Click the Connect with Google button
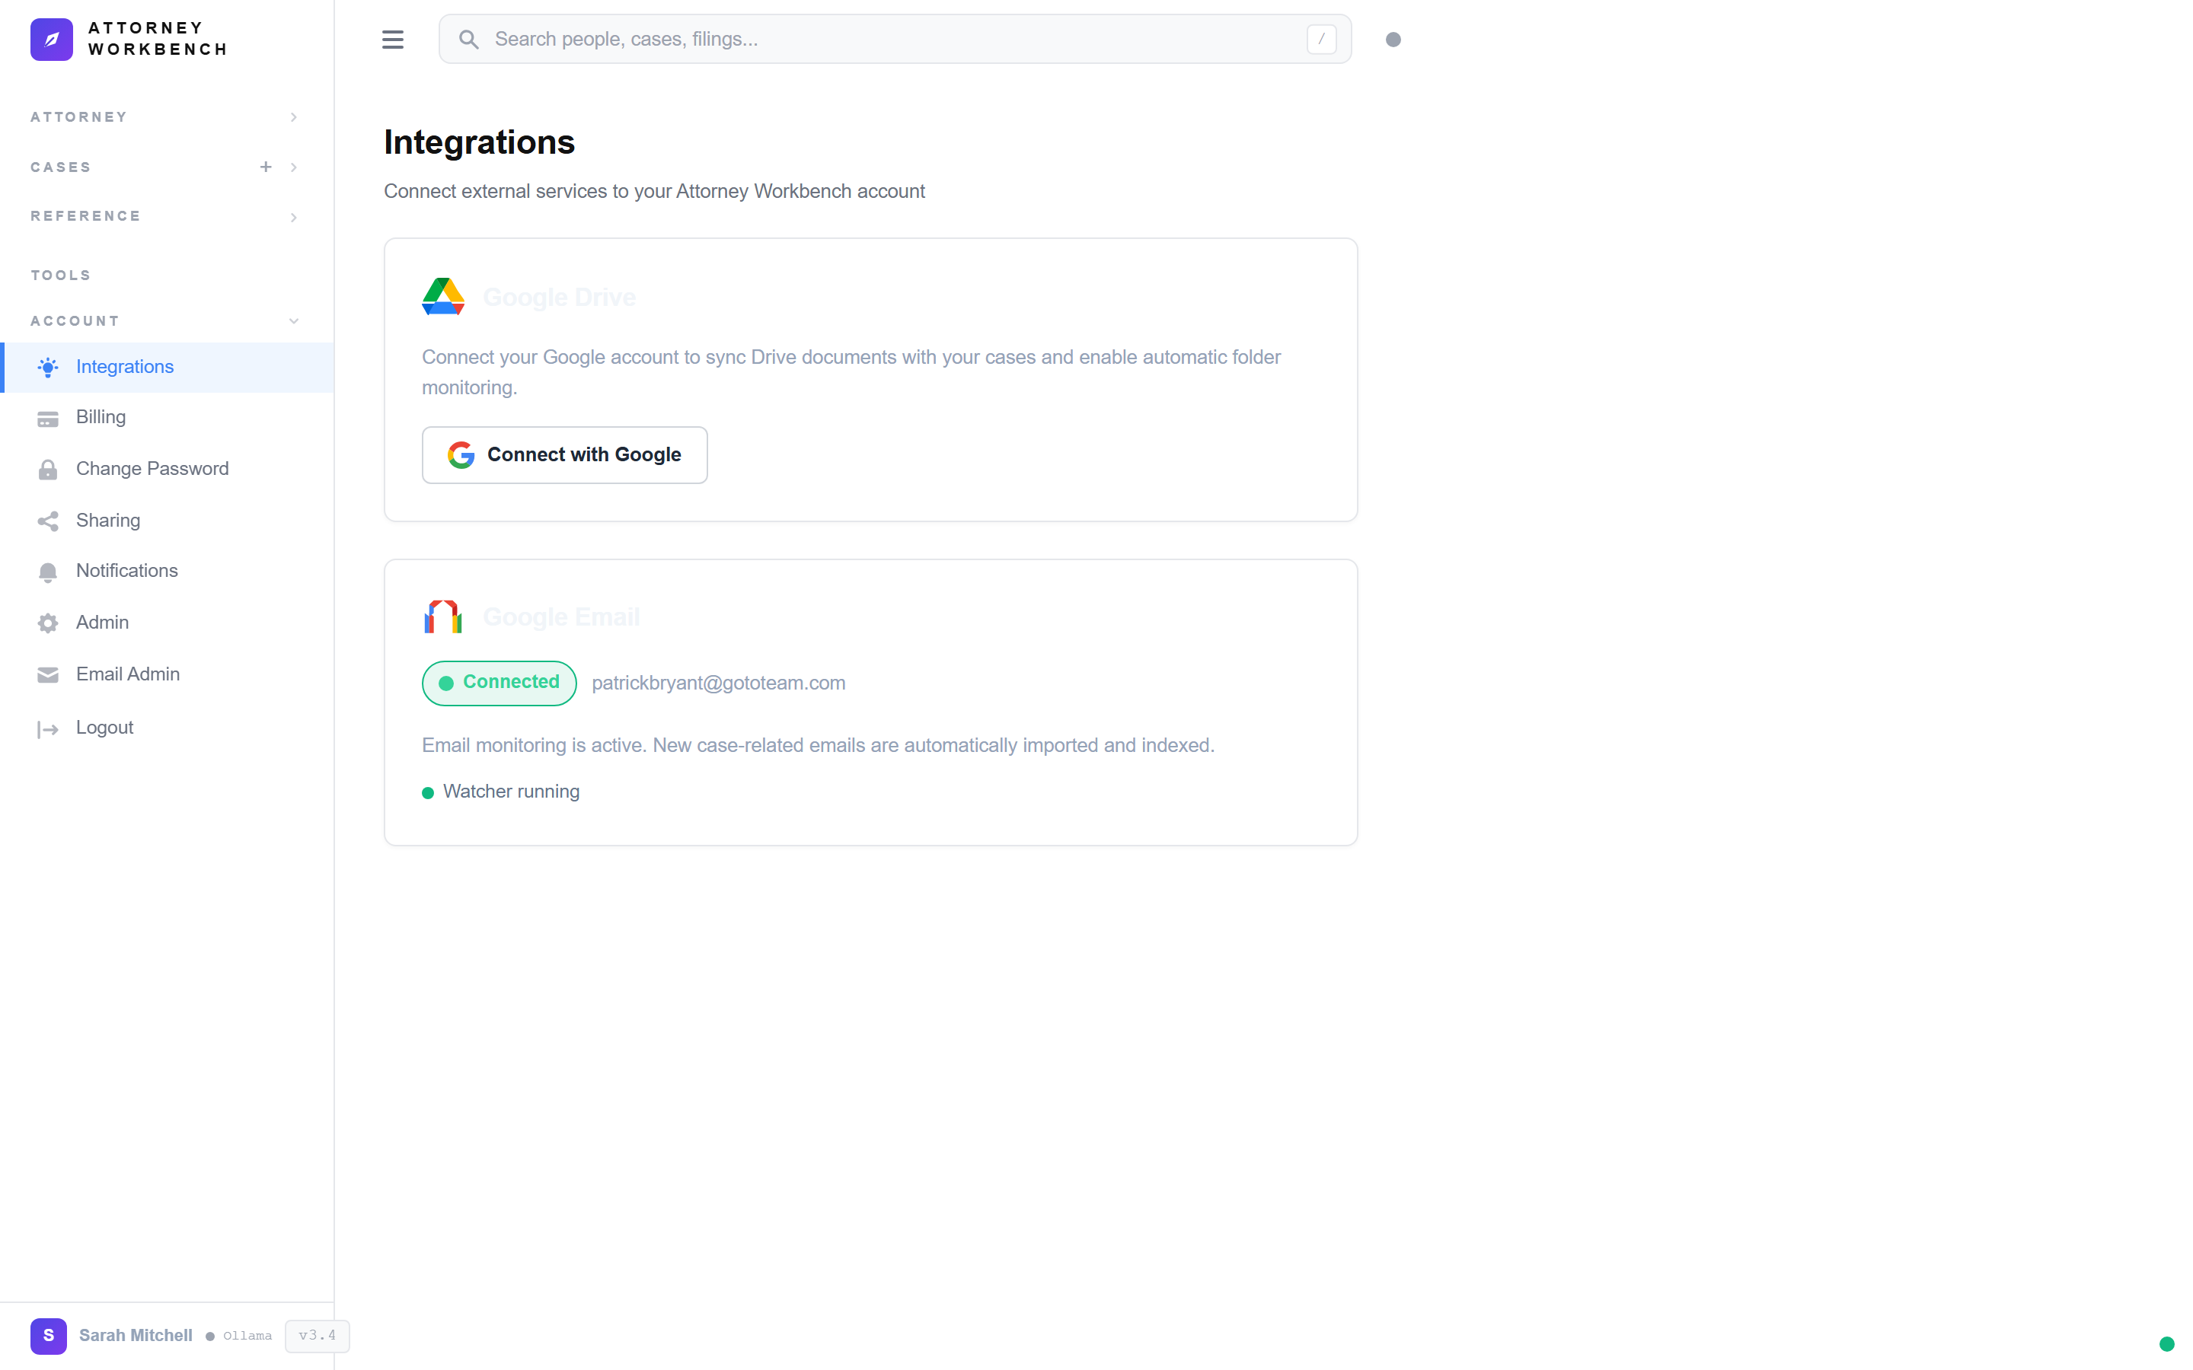 tap(563, 455)
